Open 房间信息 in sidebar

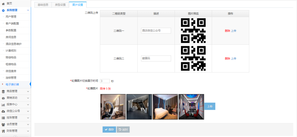pos(11,37)
